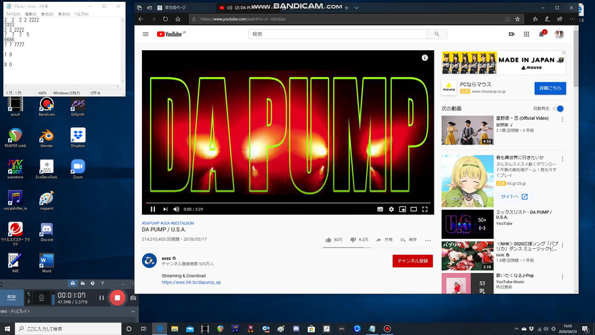Go to browser home page
595x335 pixels.
point(178,19)
